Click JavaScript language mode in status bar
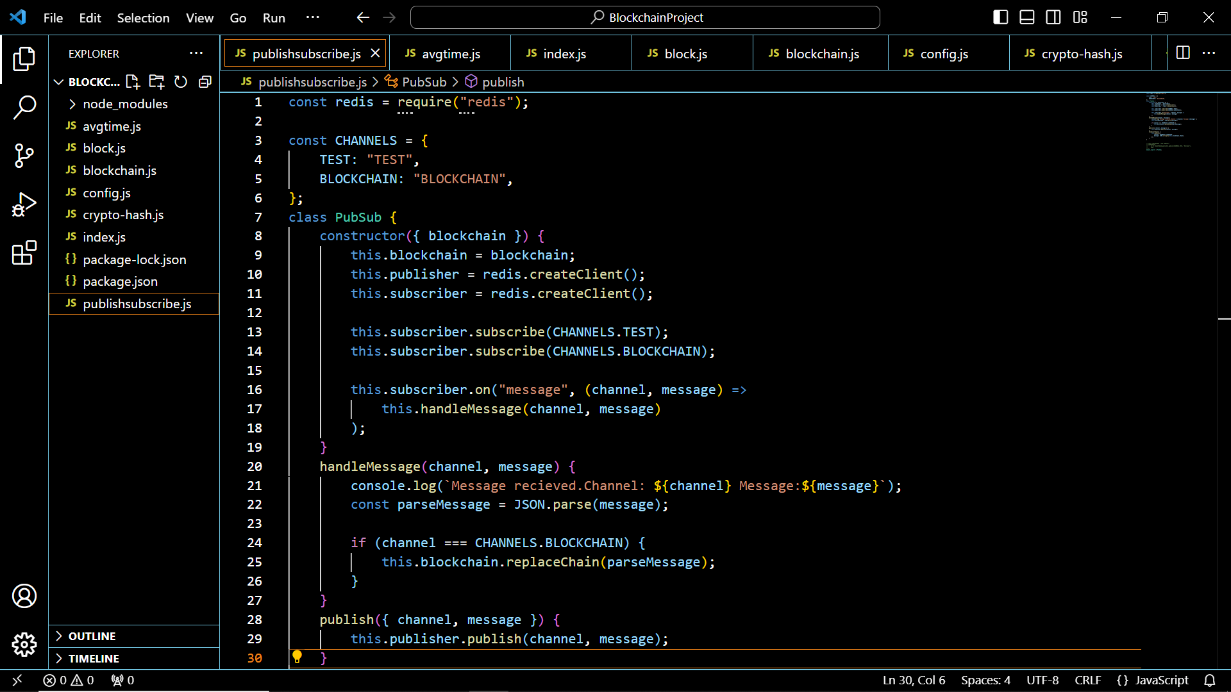The image size is (1231, 692). tap(1161, 680)
